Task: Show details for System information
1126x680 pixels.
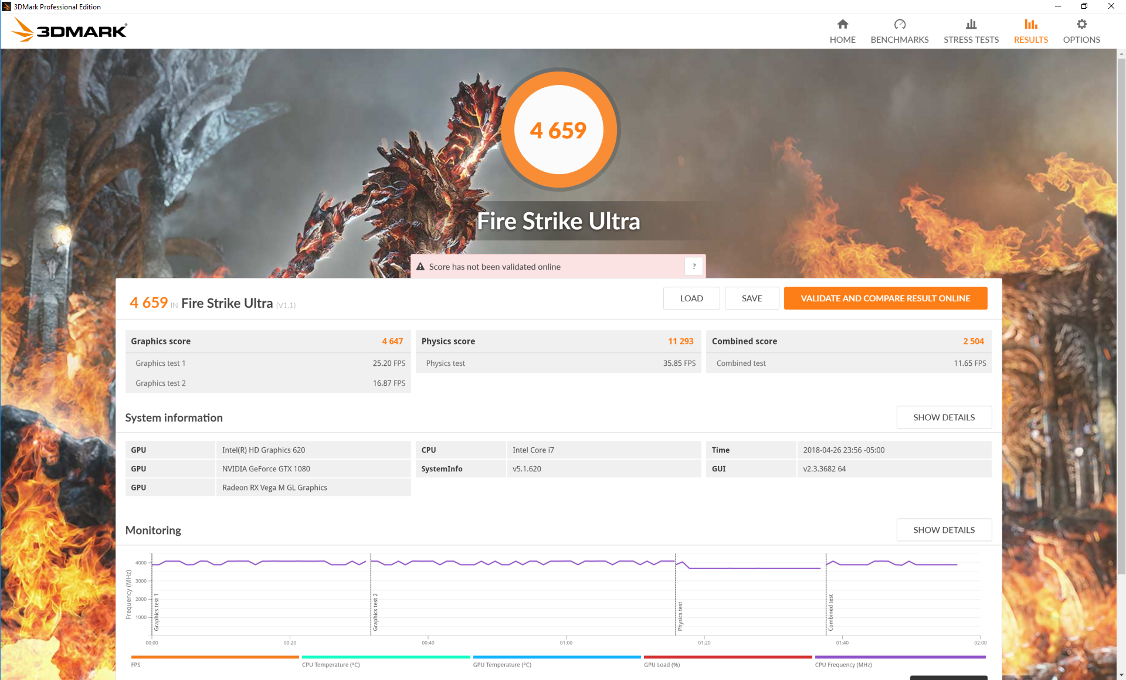Action: click(x=943, y=417)
